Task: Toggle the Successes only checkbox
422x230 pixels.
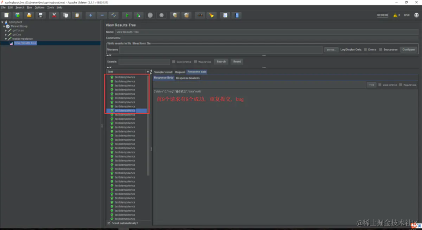Action: 381,50
